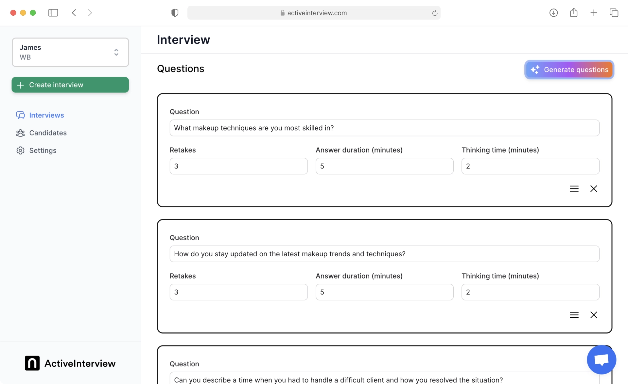Click the Settings sidebar icon
628x384 pixels.
coord(20,150)
